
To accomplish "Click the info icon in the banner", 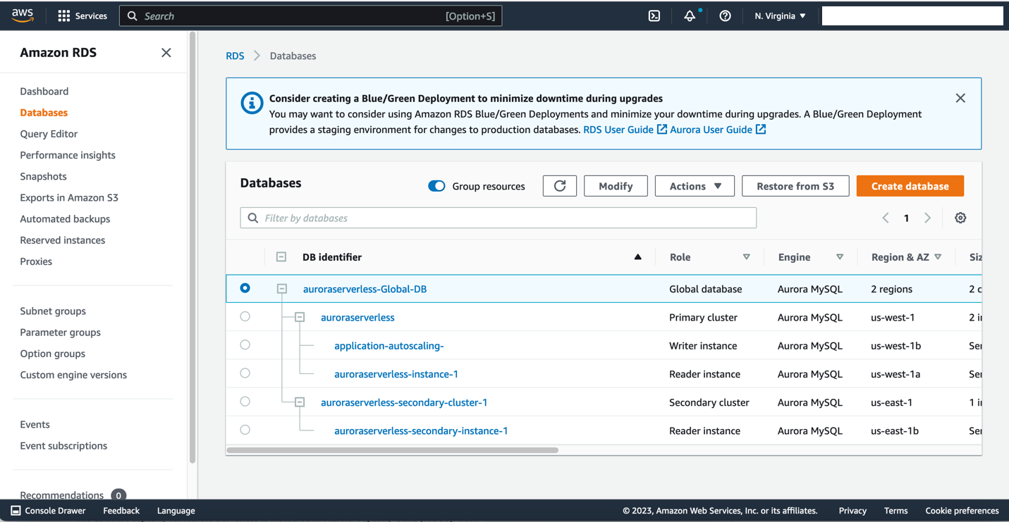I will tap(252, 103).
